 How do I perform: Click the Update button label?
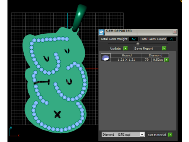click(x=115, y=49)
